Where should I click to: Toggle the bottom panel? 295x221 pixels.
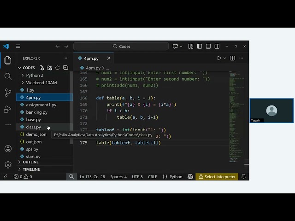208,46
